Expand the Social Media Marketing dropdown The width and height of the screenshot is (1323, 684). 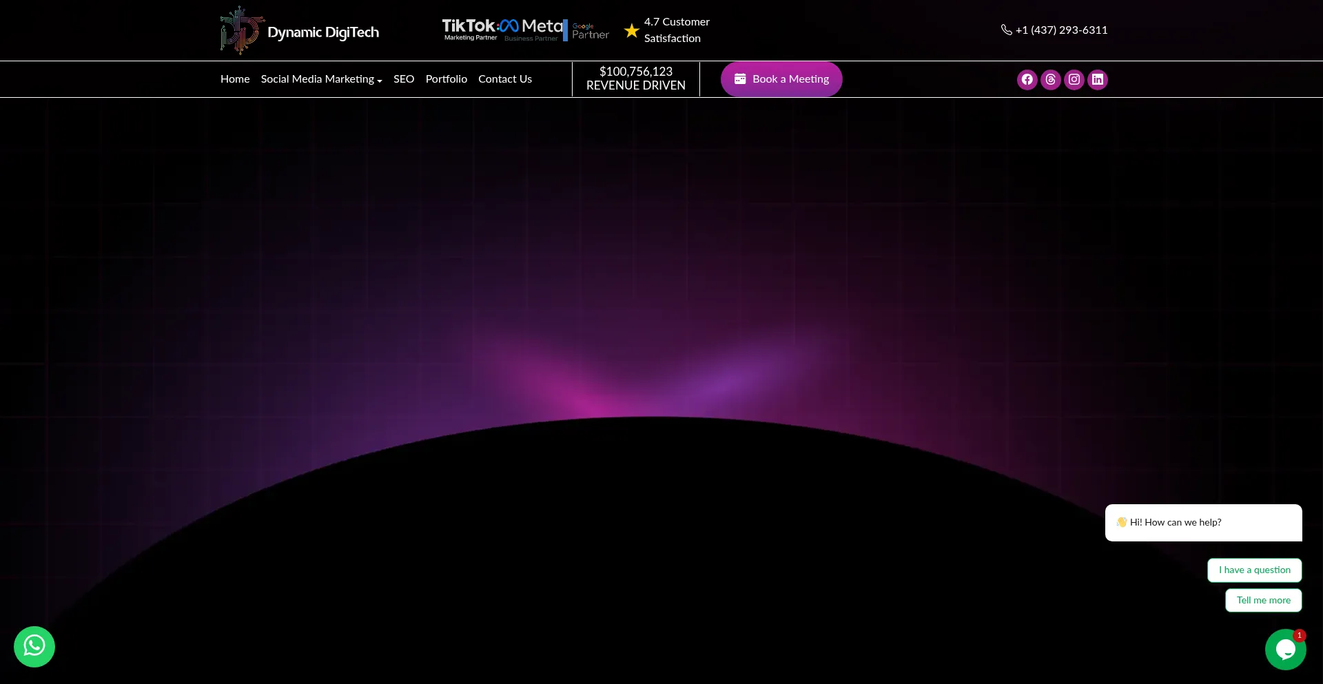[x=321, y=79]
